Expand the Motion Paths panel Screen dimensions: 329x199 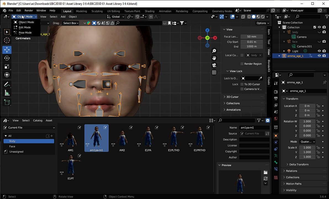294,184
